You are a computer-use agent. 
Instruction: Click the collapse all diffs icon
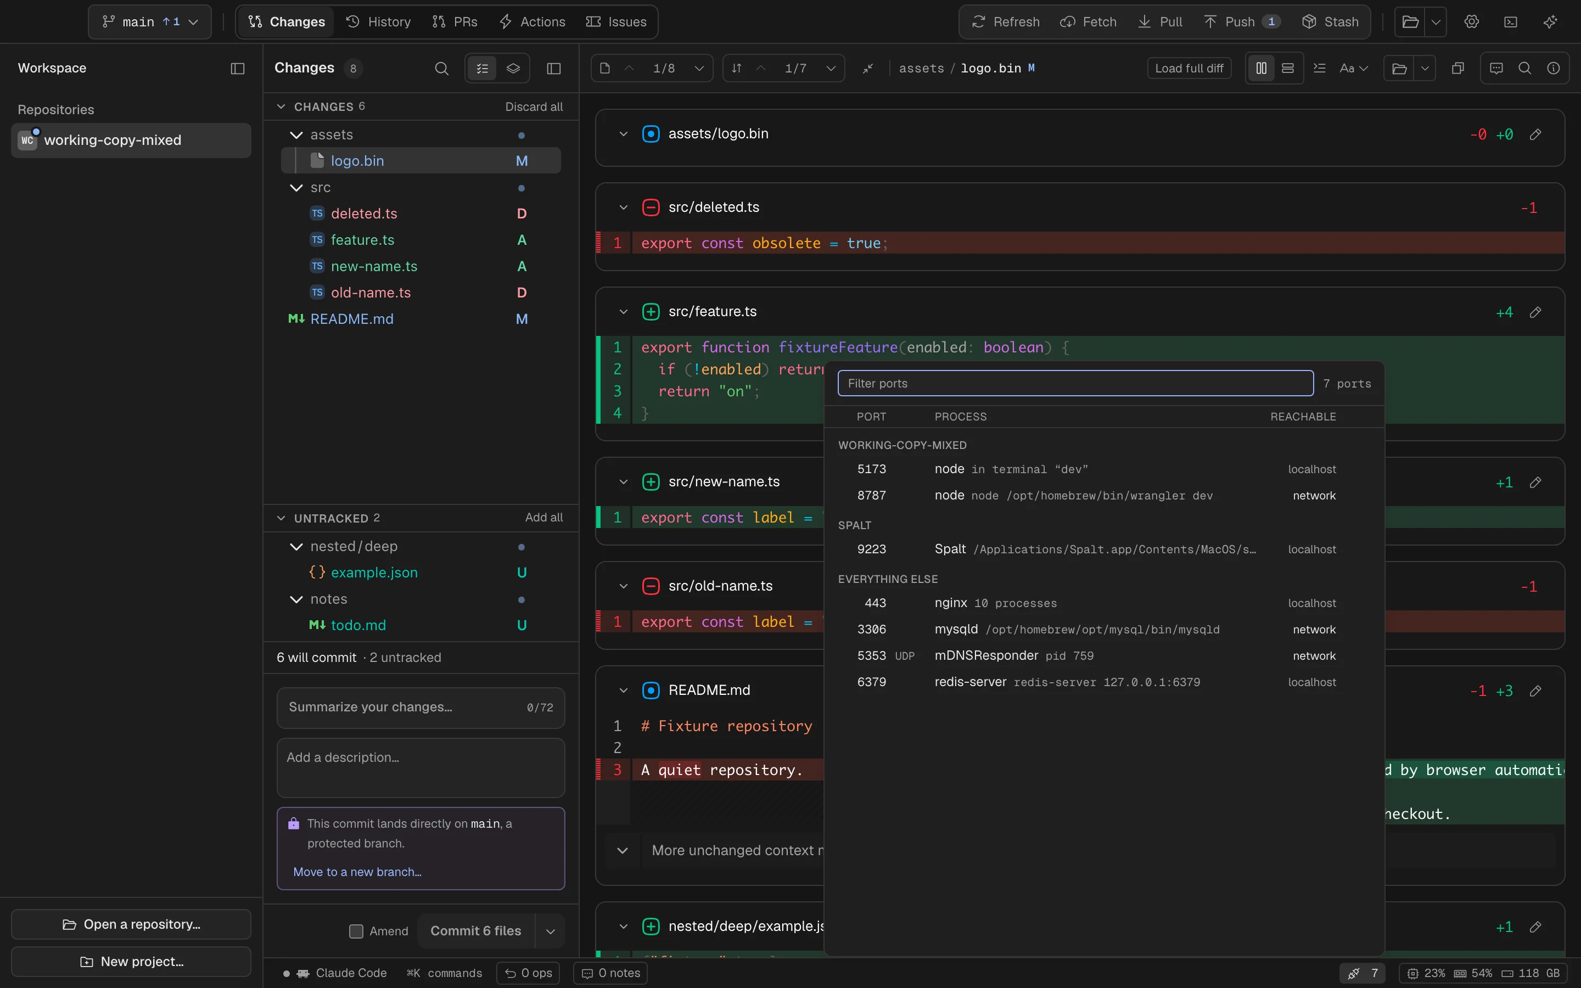click(867, 68)
